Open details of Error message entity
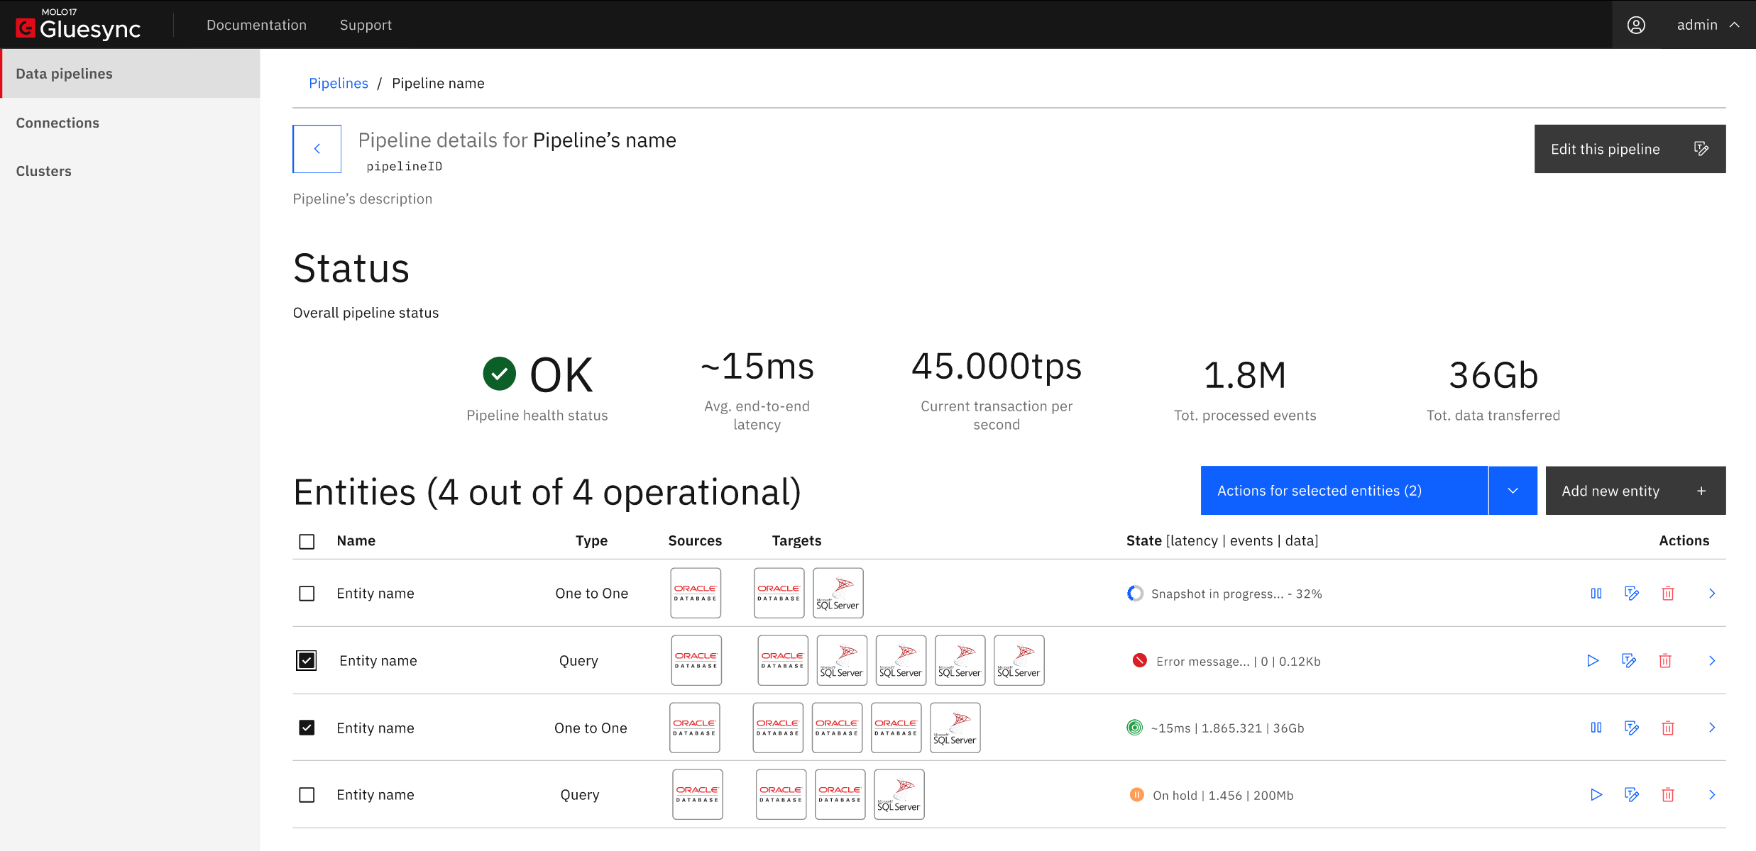This screenshot has width=1756, height=851. [1712, 661]
